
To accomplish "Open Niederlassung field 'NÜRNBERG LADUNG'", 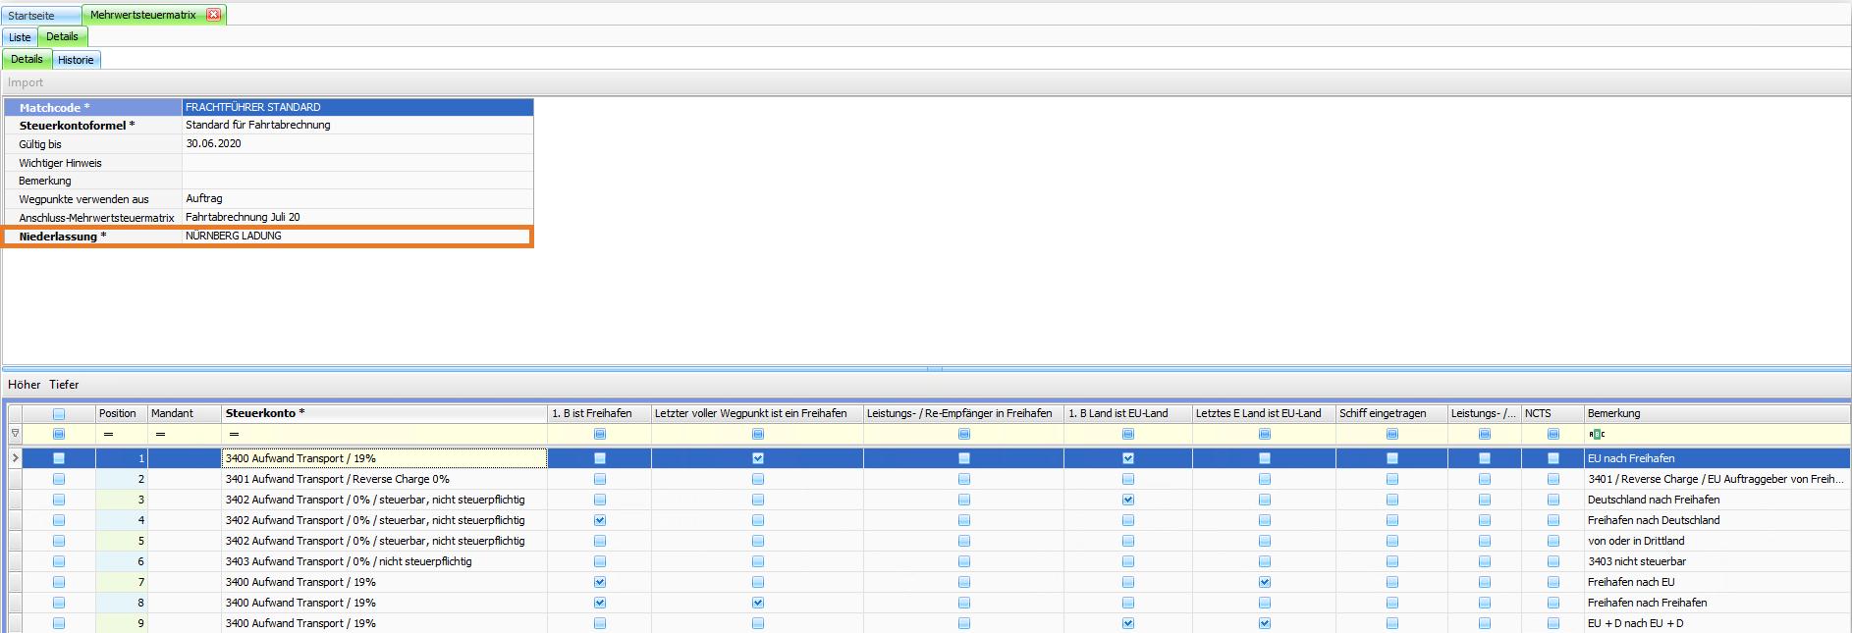I will tap(357, 236).
